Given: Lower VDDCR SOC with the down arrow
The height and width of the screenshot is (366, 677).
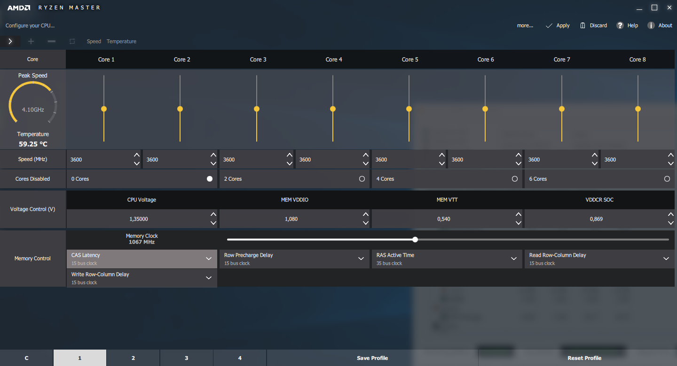Looking at the screenshot, I should pos(671,223).
